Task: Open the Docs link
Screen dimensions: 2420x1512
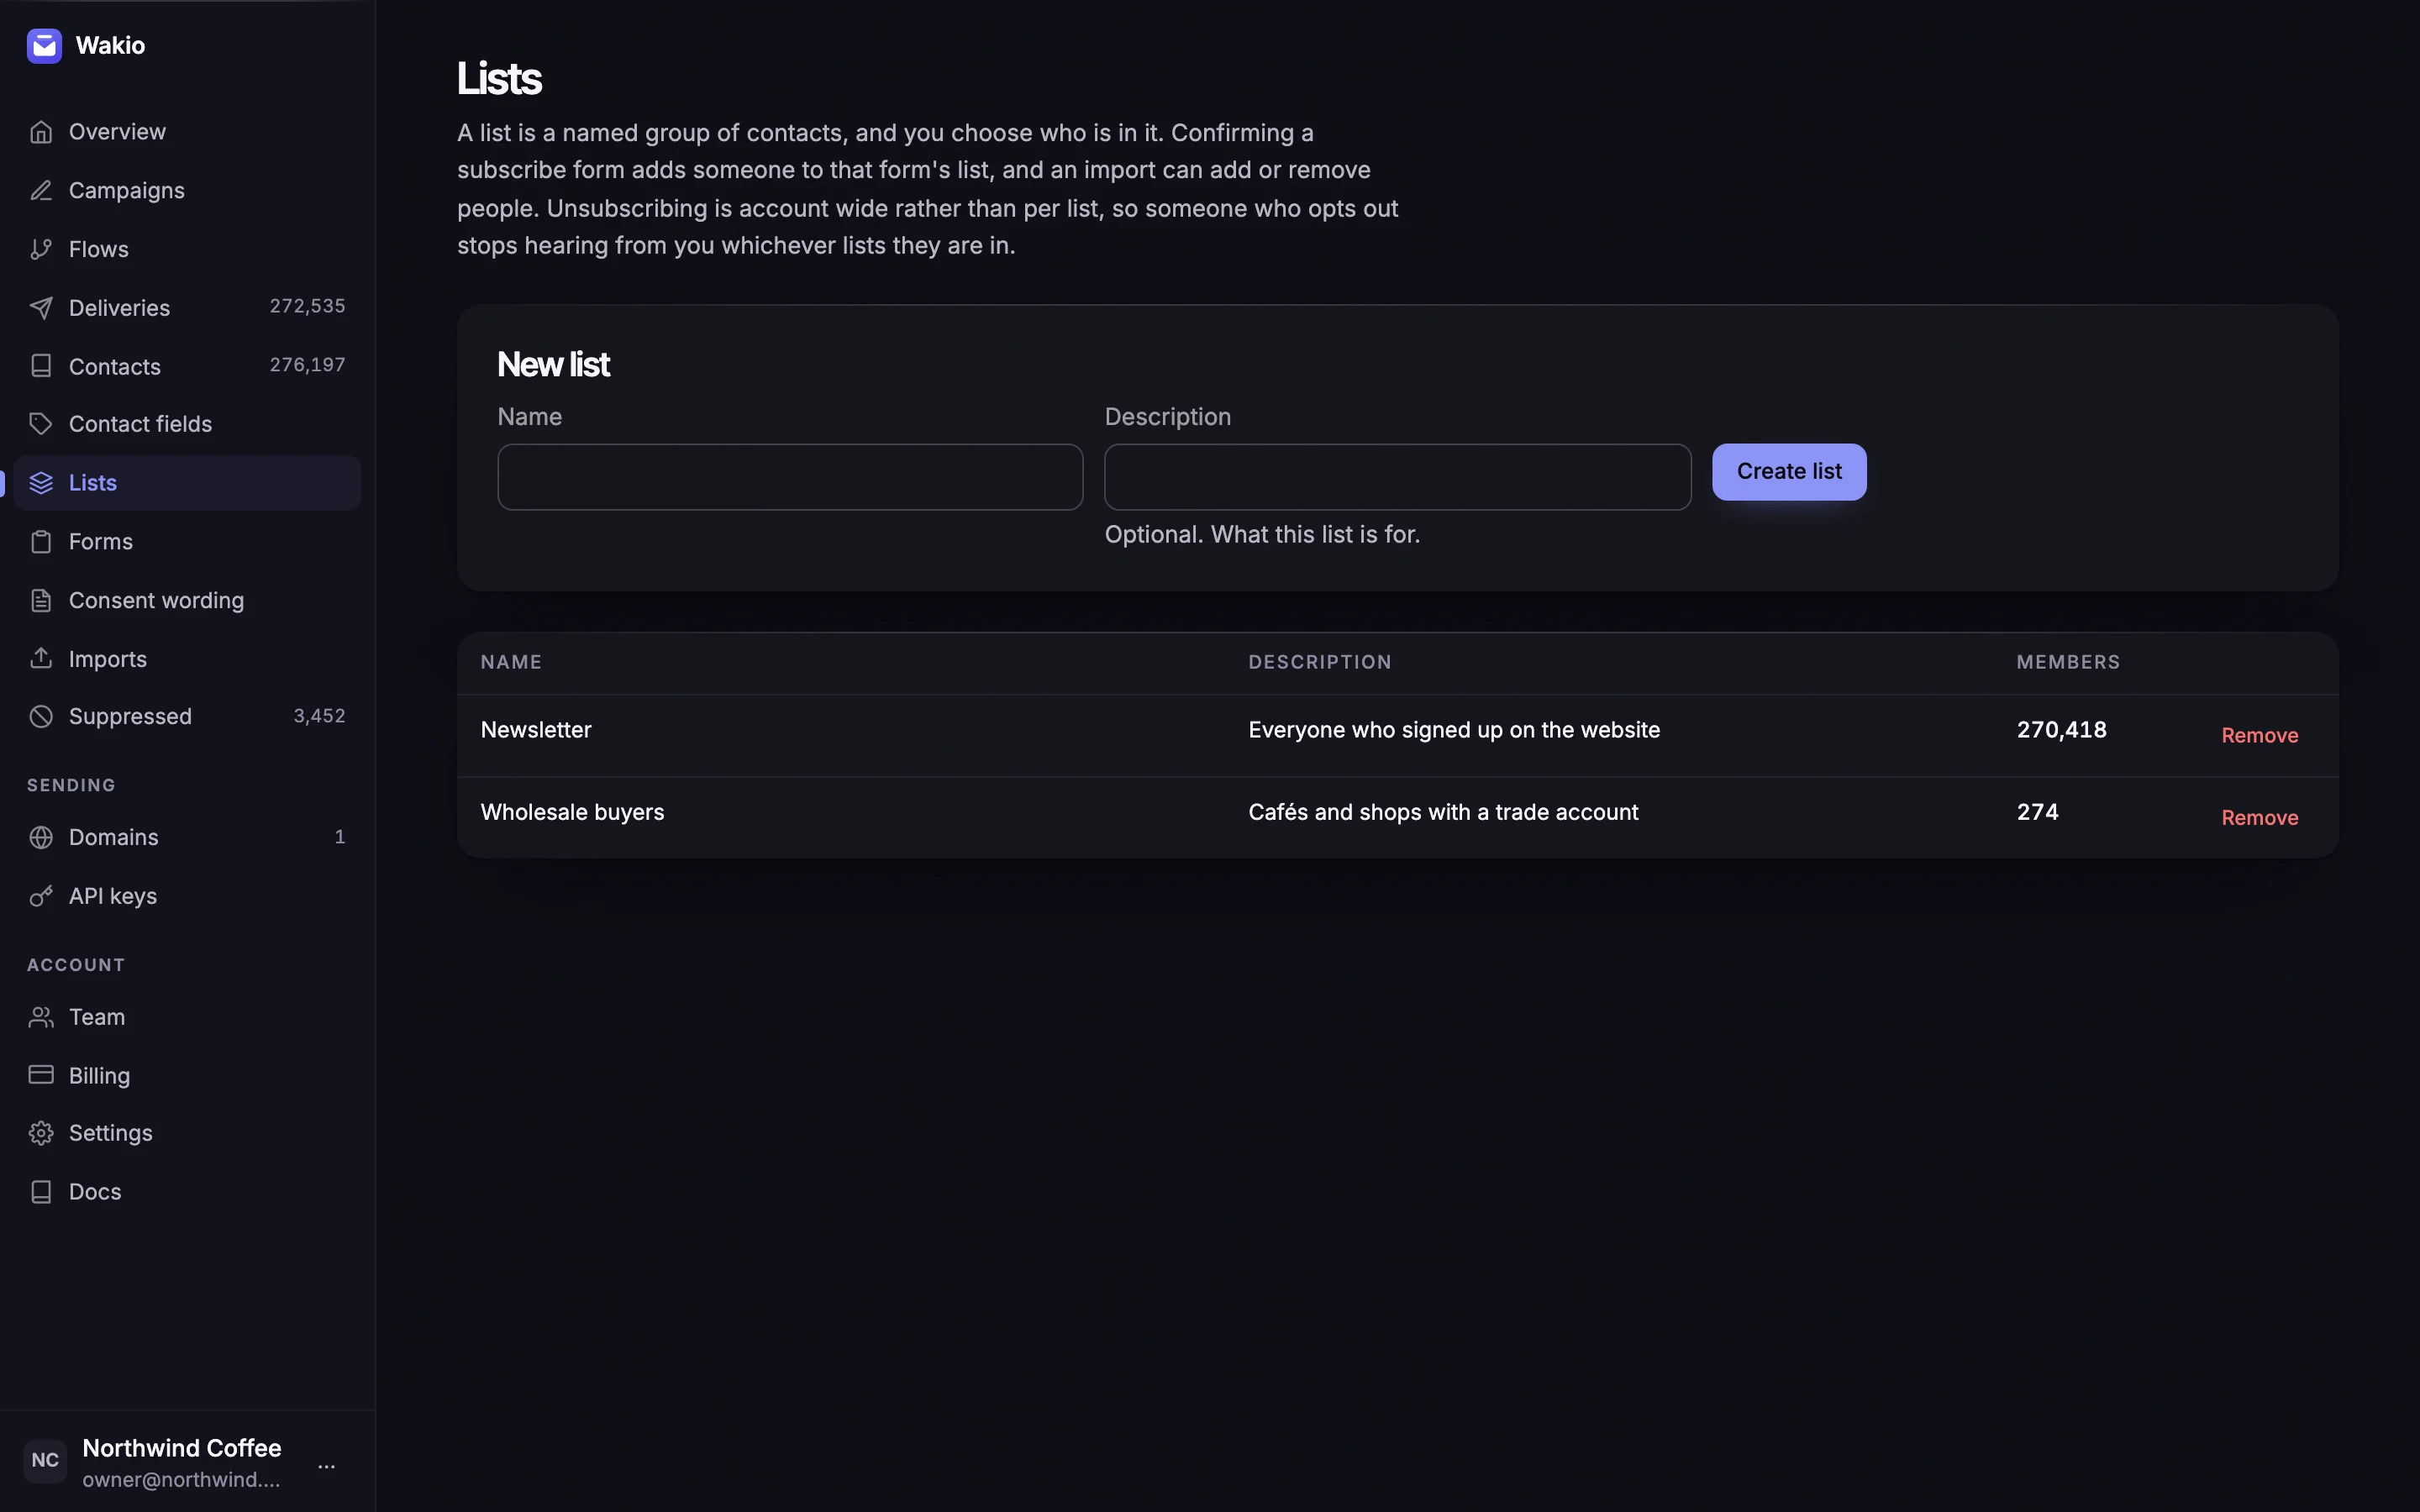Action: [187, 1192]
